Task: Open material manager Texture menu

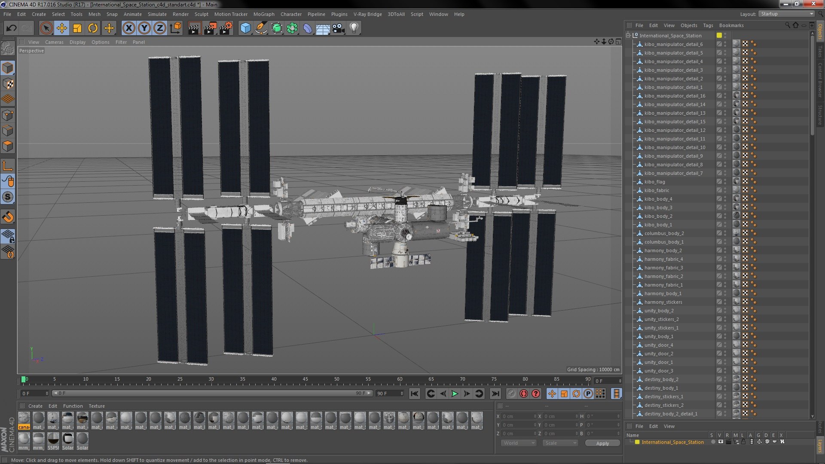Action: 97,406
